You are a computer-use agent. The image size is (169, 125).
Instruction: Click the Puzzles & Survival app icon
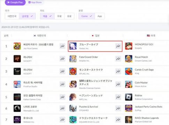click(x=73, y=108)
